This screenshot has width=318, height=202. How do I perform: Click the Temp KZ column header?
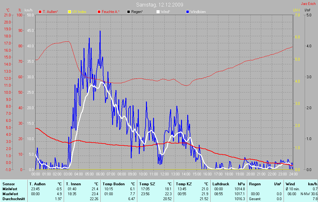184,184
